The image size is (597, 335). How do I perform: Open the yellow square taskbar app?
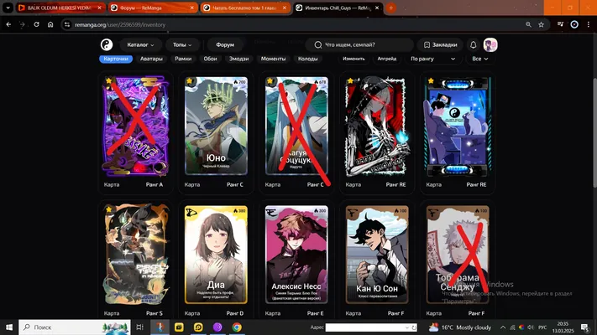point(179,327)
